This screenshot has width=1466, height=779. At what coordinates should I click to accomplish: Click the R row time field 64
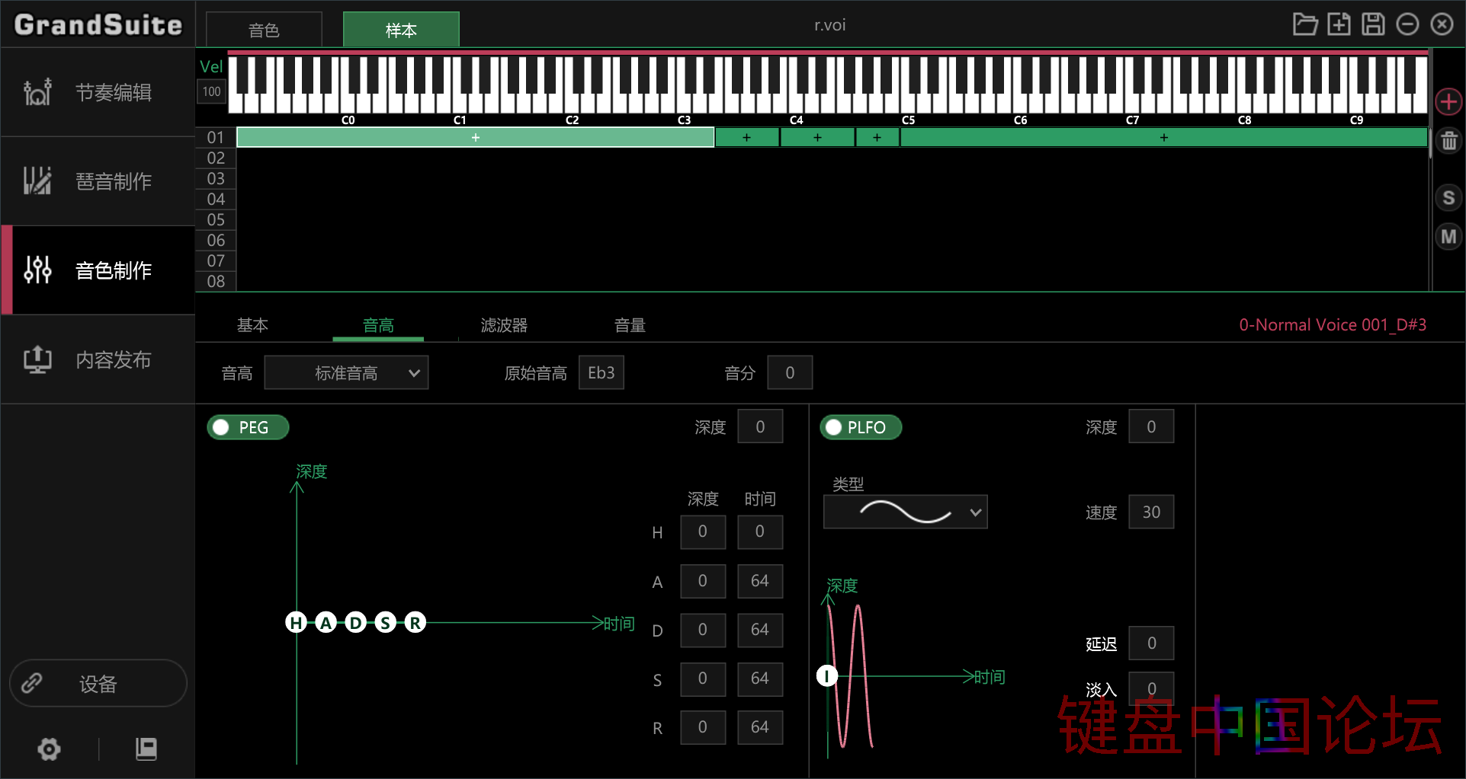coord(760,727)
